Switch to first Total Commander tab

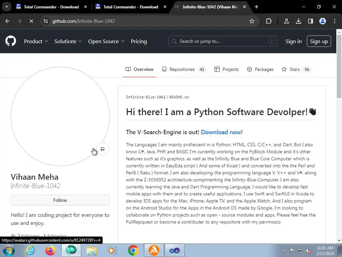51,7
